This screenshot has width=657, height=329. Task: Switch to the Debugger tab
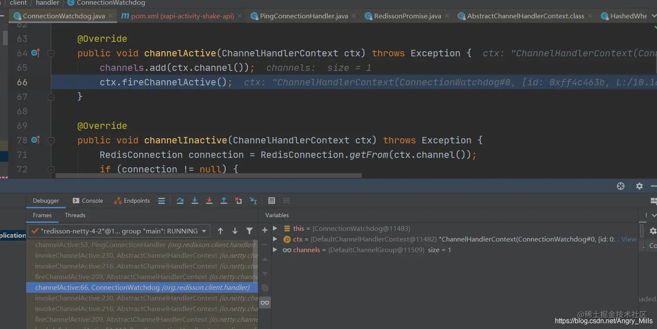pos(46,201)
